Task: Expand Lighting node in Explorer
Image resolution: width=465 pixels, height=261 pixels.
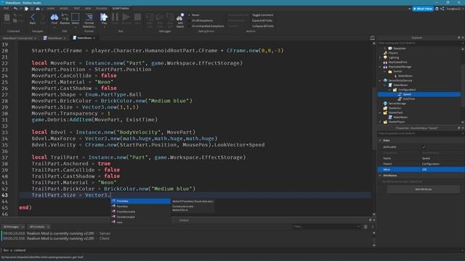Action: pyautogui.click(x=380, y=58)
